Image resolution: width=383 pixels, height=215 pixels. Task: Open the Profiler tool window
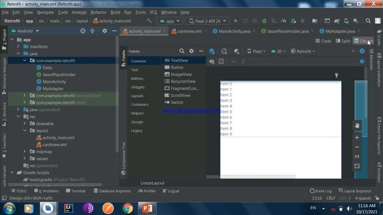coord(147,191)
